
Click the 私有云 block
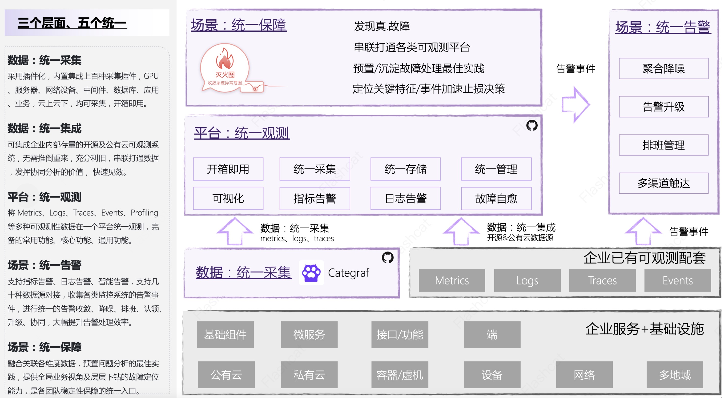coord(309,375)
